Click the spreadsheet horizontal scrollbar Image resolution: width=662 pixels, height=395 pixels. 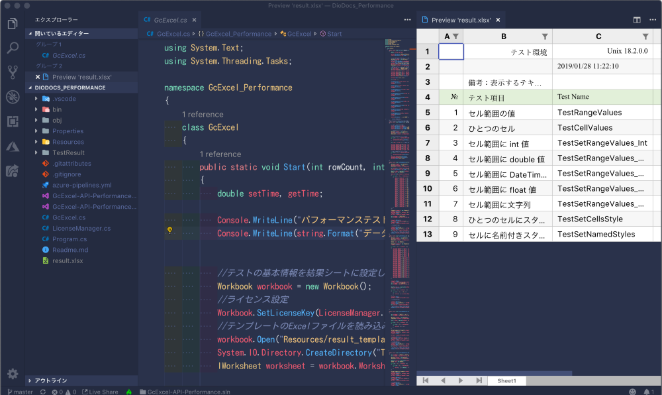click(495, 373)
